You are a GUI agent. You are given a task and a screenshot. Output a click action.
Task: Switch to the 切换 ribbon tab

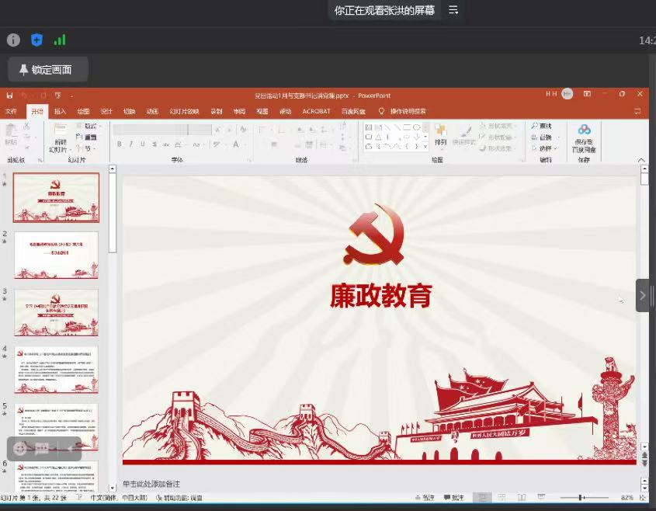[x=130, y=111]
